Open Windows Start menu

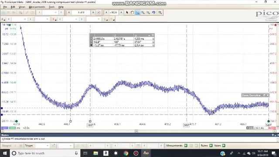point(5,153)
